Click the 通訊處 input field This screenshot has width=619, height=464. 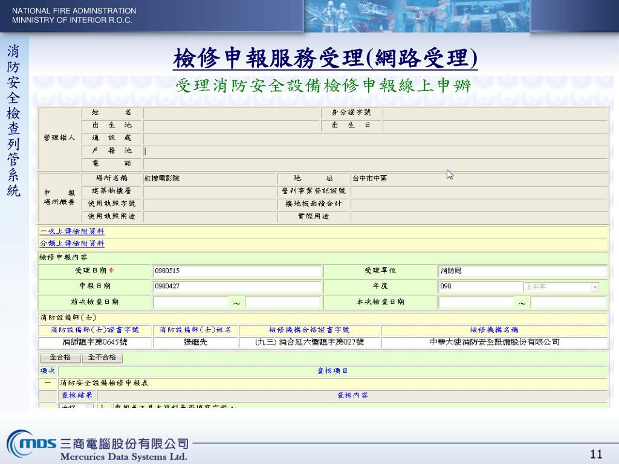coord(375,138)
